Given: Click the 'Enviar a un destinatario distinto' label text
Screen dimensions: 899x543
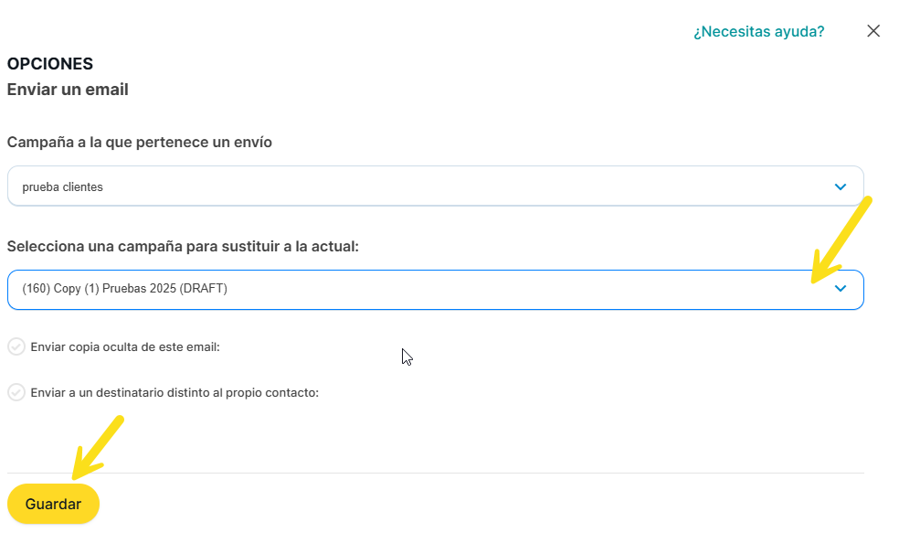Looking at the screenshot, I should click(175, 393).
